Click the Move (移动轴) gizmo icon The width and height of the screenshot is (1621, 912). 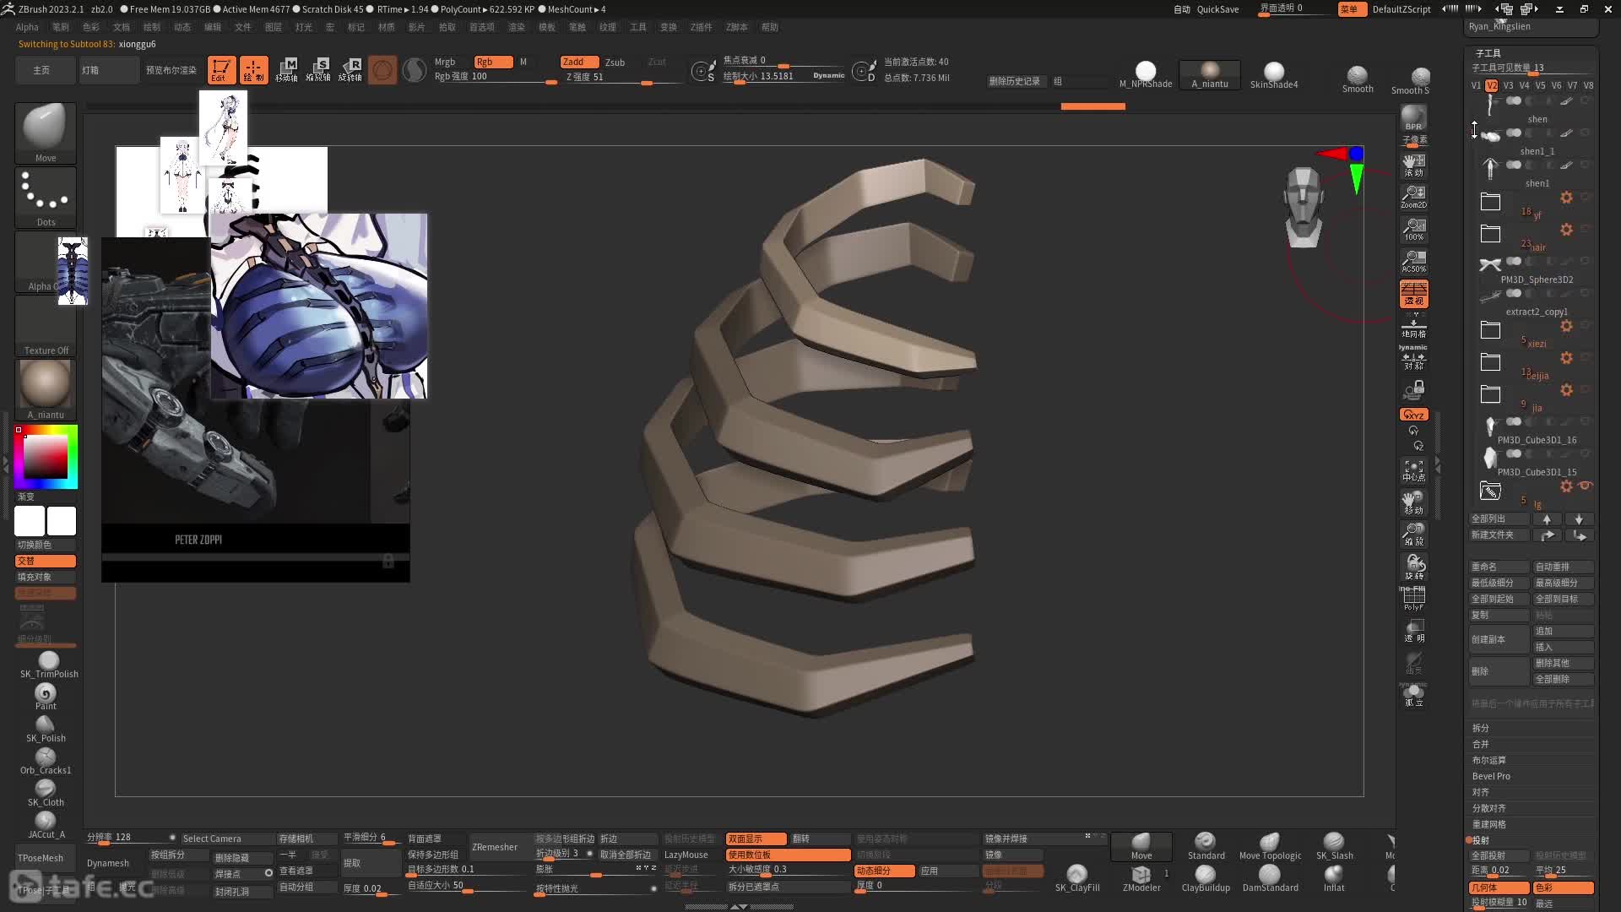(x=286, y=70)
